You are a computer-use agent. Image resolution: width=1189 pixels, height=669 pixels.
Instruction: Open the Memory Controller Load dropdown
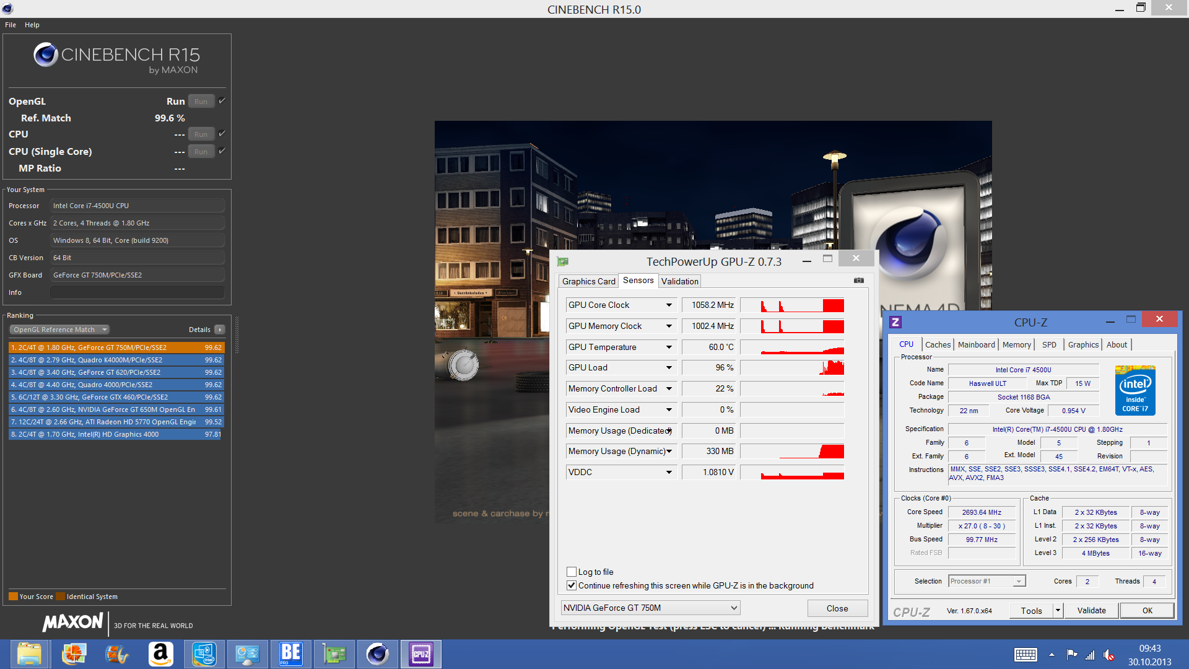tap(669, 388)
